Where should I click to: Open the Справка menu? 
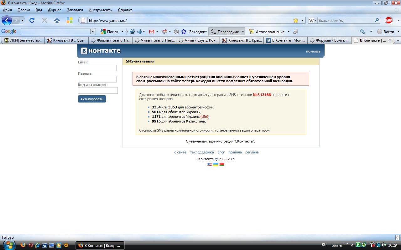point(125,10)
